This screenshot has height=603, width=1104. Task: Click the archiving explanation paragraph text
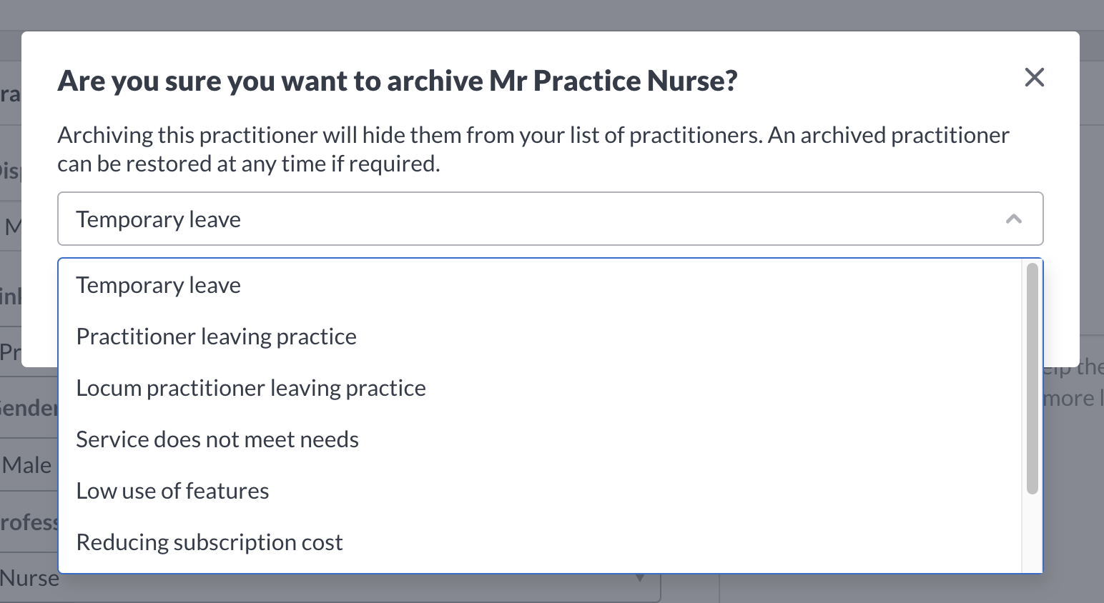(533, 149)
